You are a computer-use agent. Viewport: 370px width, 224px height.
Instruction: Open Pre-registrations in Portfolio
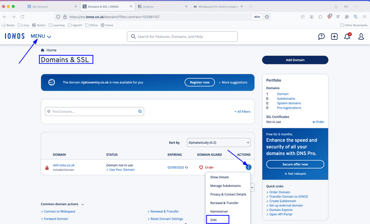coord(289,108)
